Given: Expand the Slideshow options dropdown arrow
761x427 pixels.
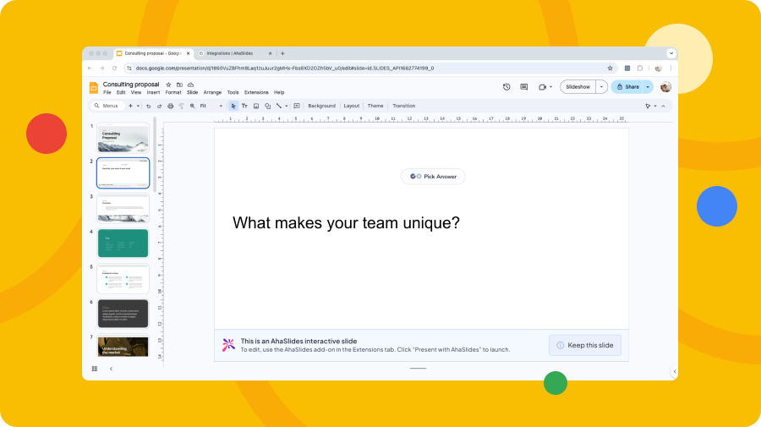Looking at the screenshot, I should (601, 86).
